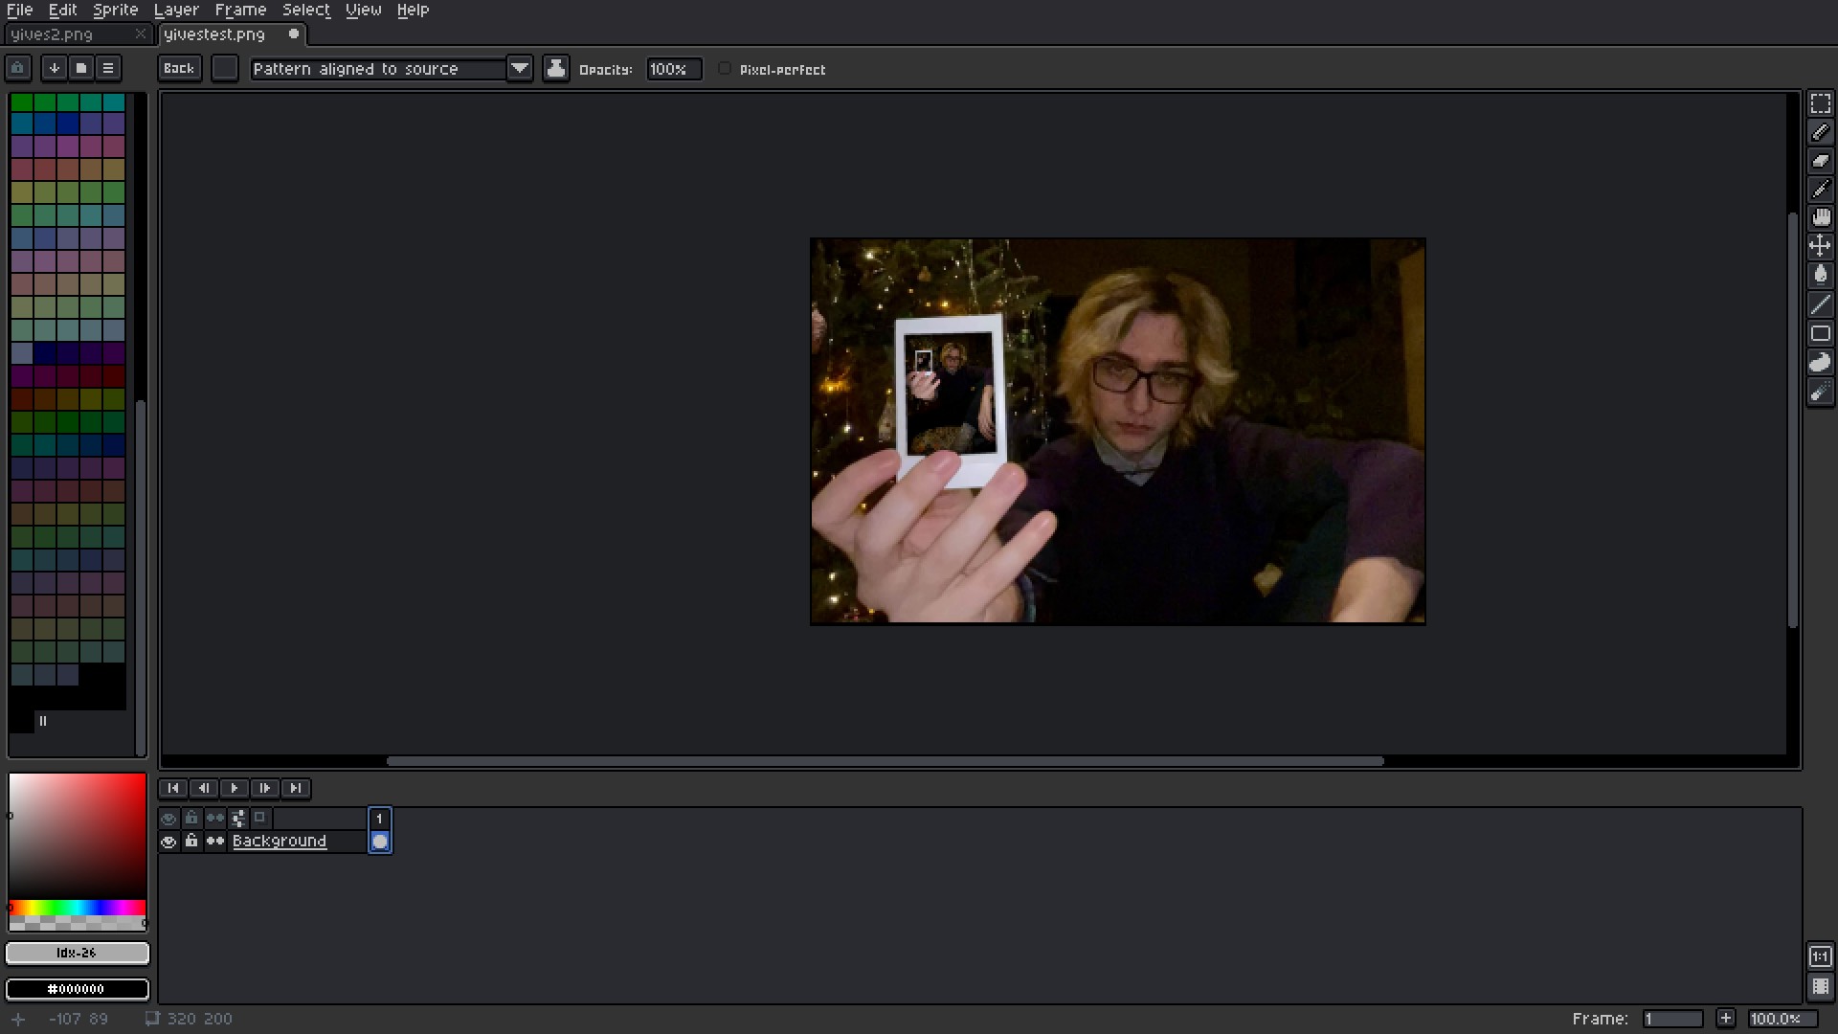Hide the Background layer using eye icon
The width and height of the screenshot is (1838, 1034).
coord(168,842)
